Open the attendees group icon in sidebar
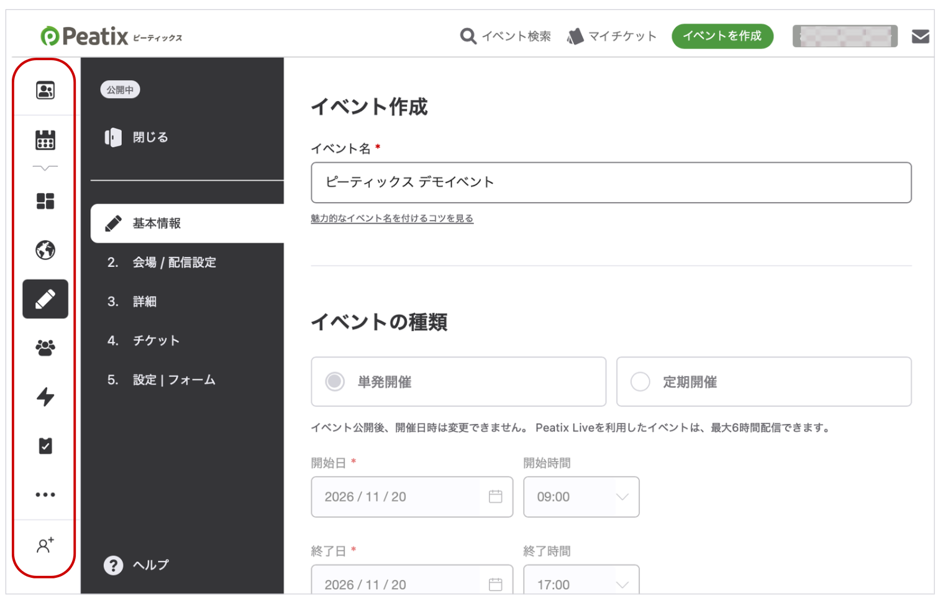Screen dimensions: 943x602 click(45, 348)
